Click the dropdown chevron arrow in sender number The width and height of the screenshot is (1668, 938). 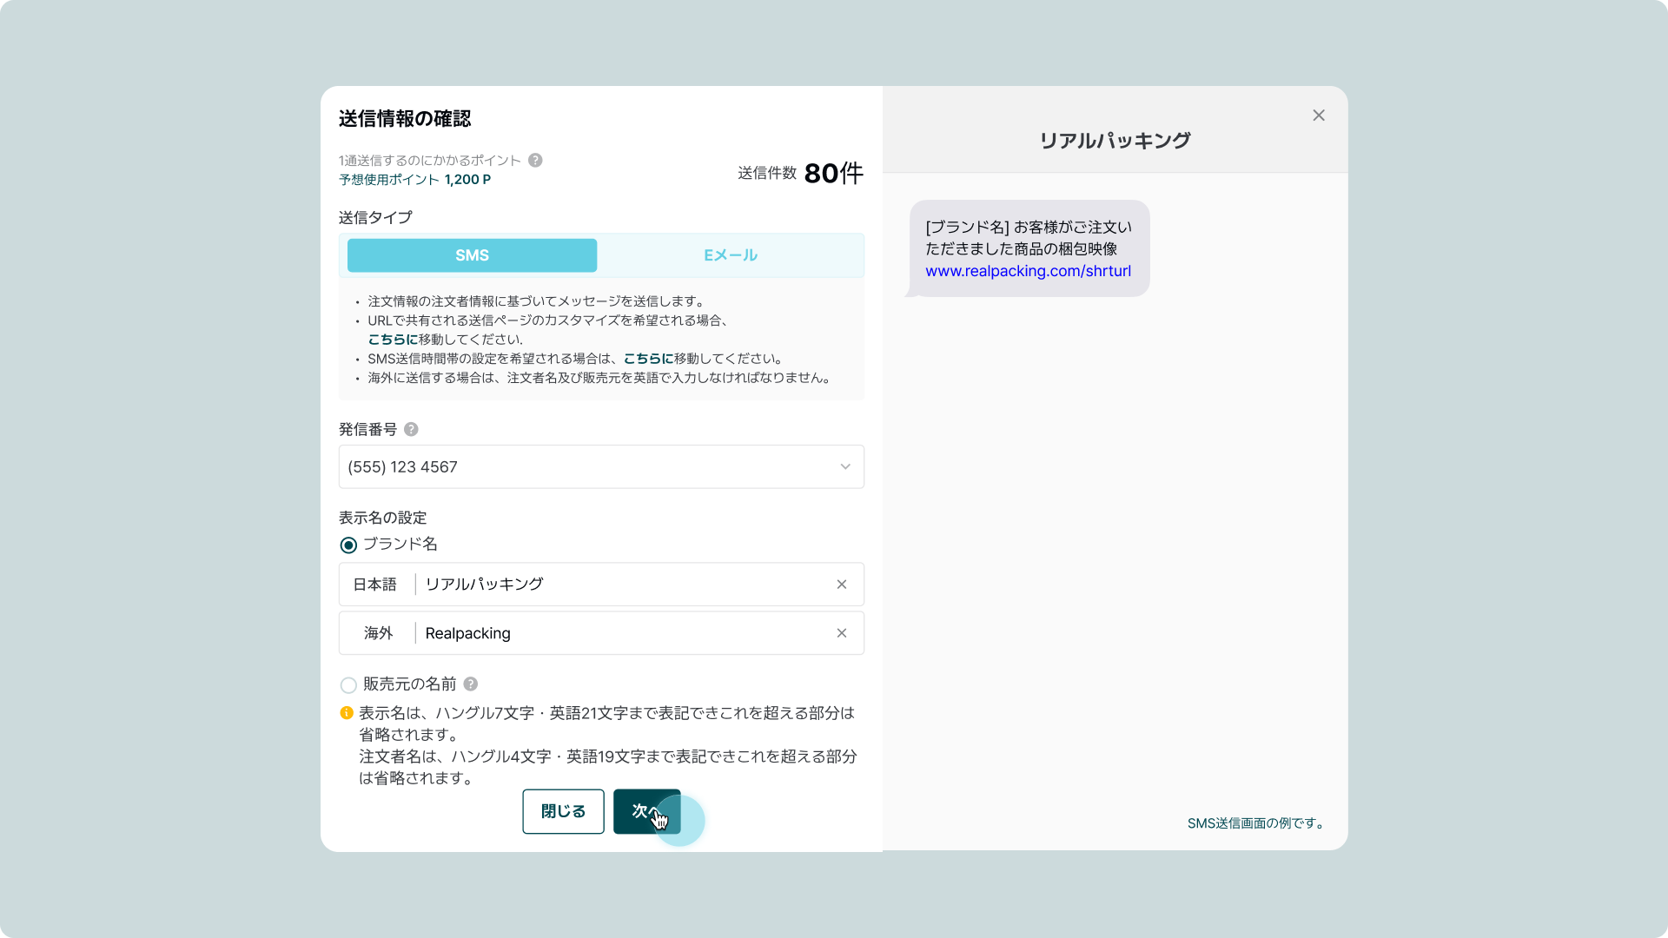click(844, 467)
